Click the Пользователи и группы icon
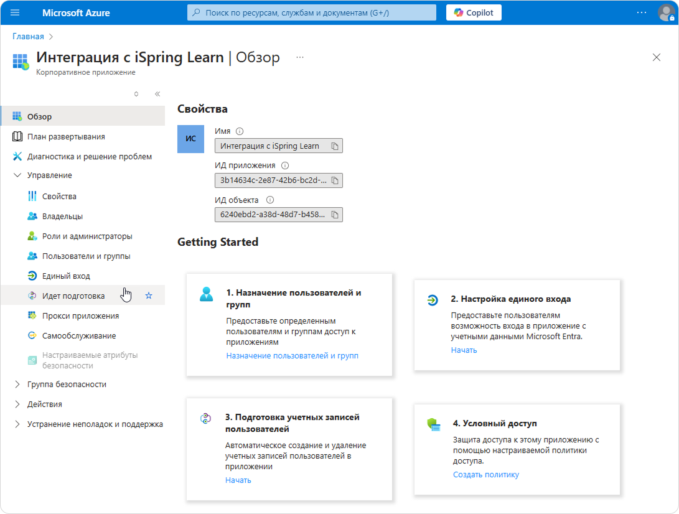The height and width of the screenshot is (514, 679). coord(32,256)
